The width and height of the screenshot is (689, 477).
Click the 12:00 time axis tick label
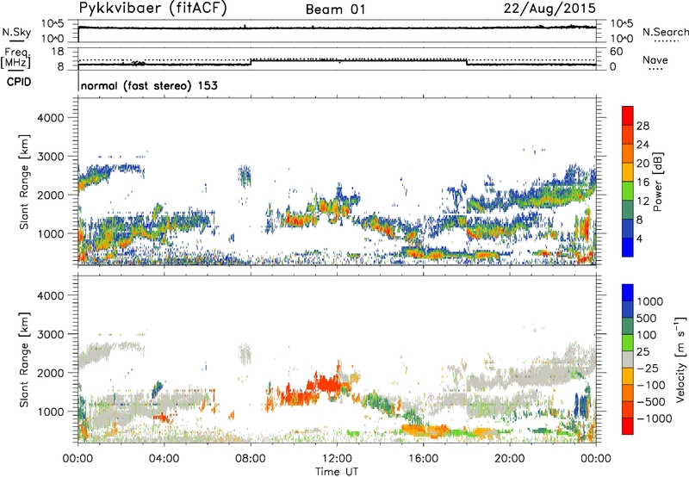pos(337,459)
